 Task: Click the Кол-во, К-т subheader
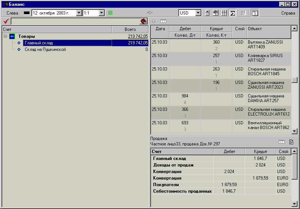(x=217, y=35)
